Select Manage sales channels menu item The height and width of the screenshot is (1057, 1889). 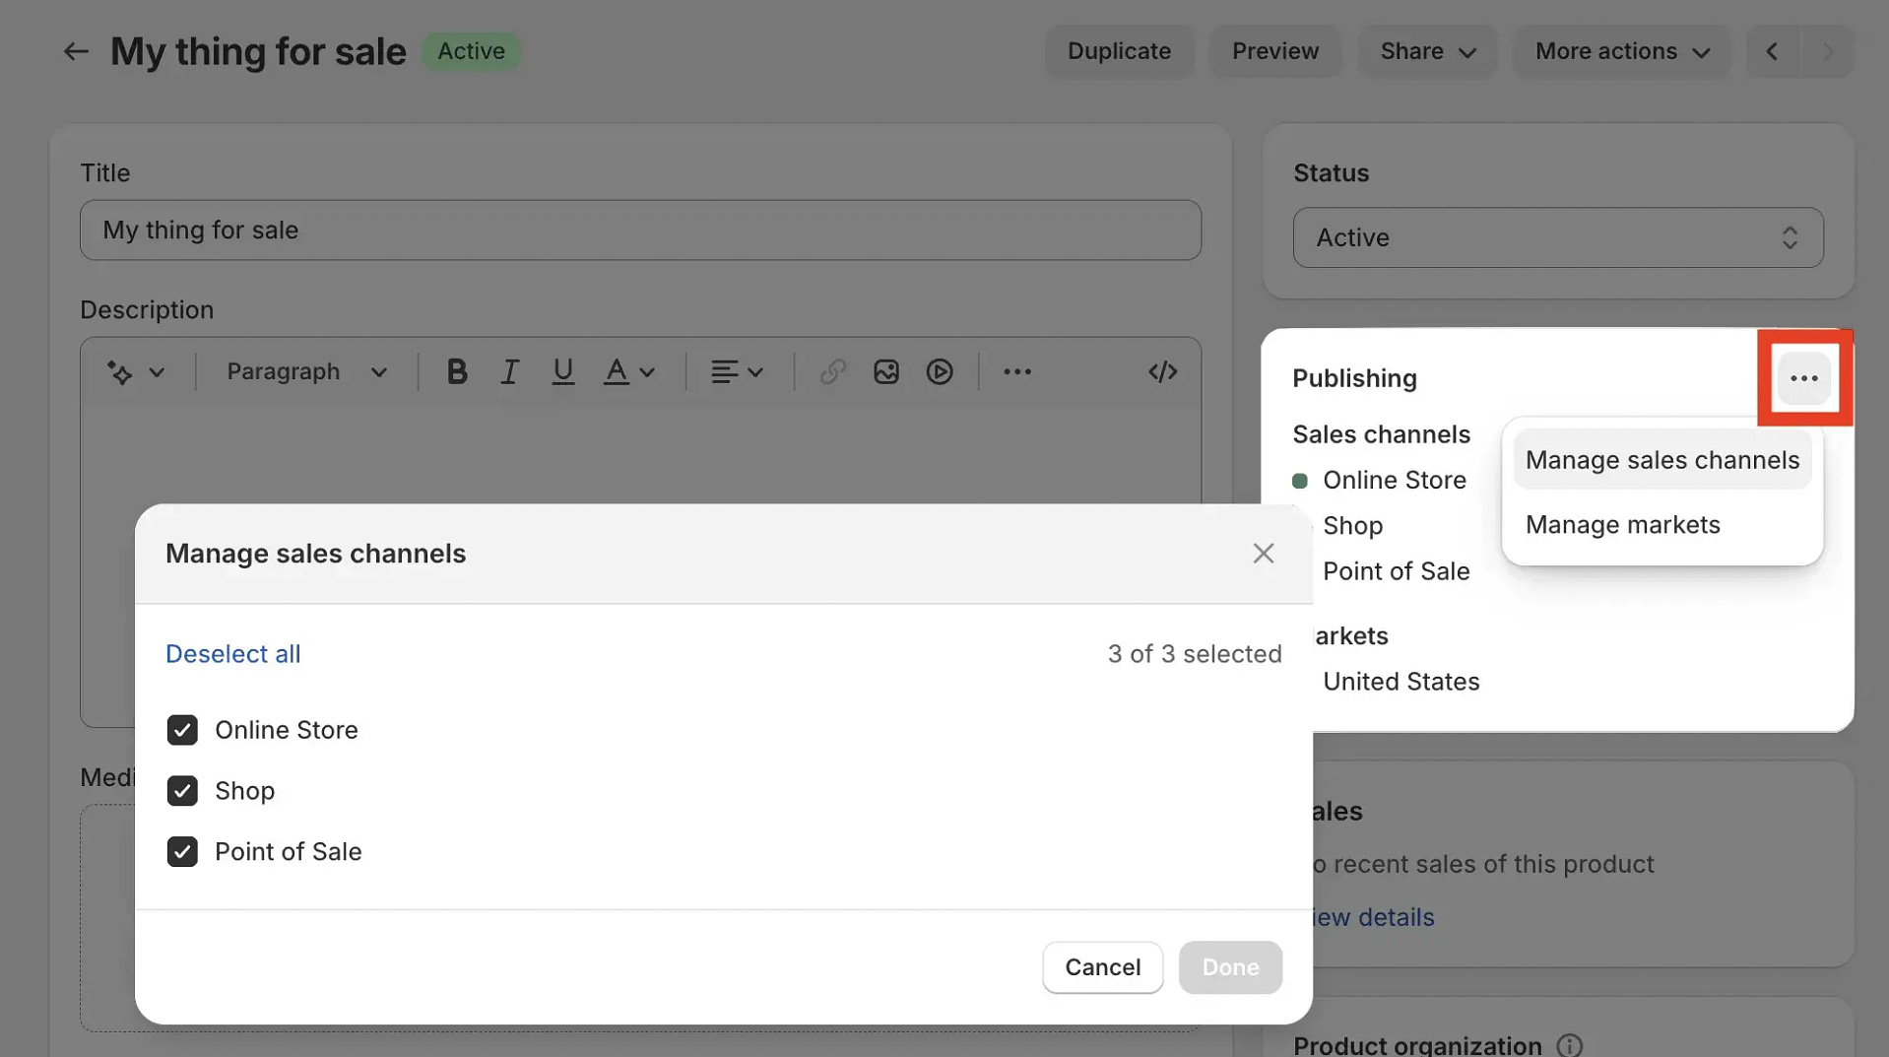pos(1661,460)
